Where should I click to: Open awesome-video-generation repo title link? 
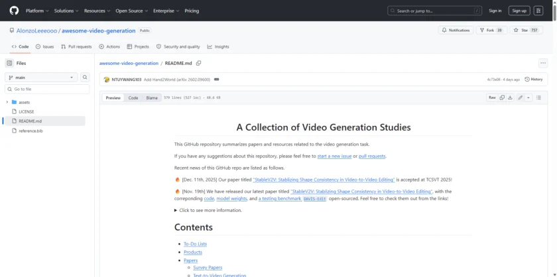(x=98, y=30)
